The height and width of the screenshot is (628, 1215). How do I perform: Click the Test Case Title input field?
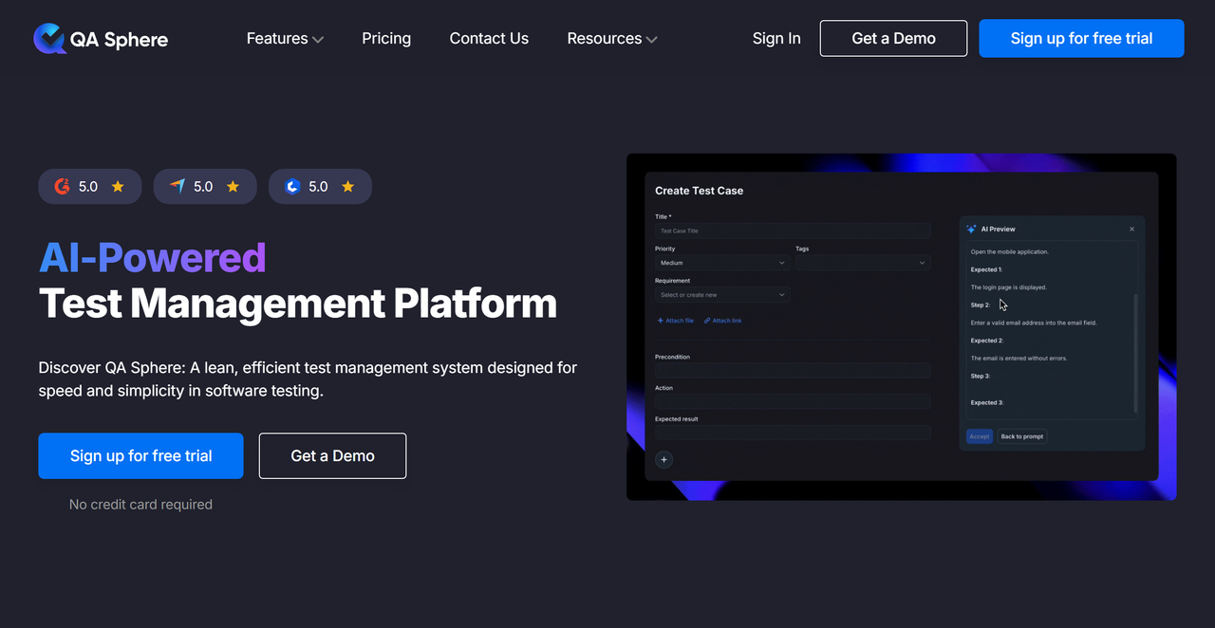click(793, 231)
